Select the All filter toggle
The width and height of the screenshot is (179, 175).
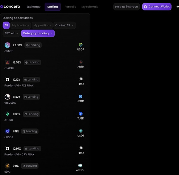coord(6,25)
